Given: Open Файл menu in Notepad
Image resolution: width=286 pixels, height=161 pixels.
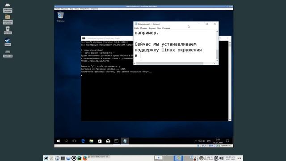Looking at the screenshot, I should coord(136,28).
